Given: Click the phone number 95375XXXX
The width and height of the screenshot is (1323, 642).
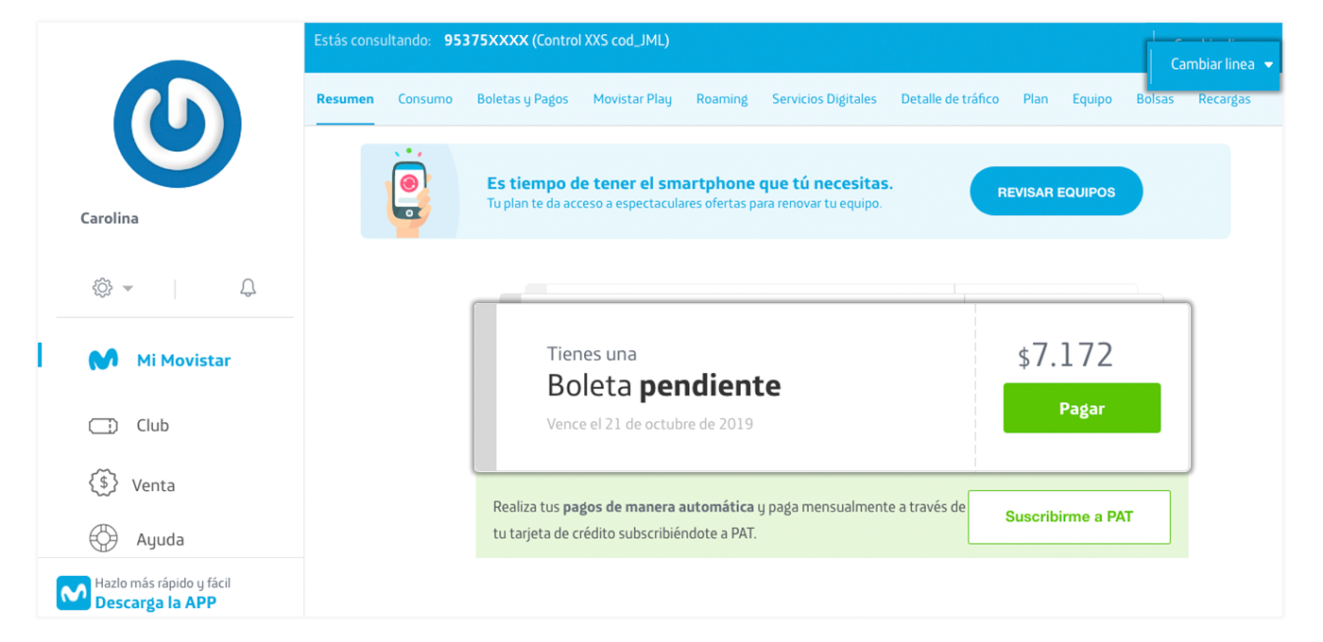Looking at the screenshot, I should point(487,41).
